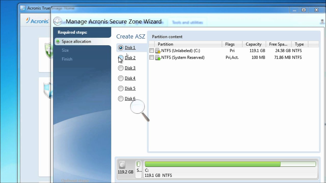326x183 pixels.
Task: Check the NTFS (System Reserved) partition checkbox
Action: [x=152, y=57]
